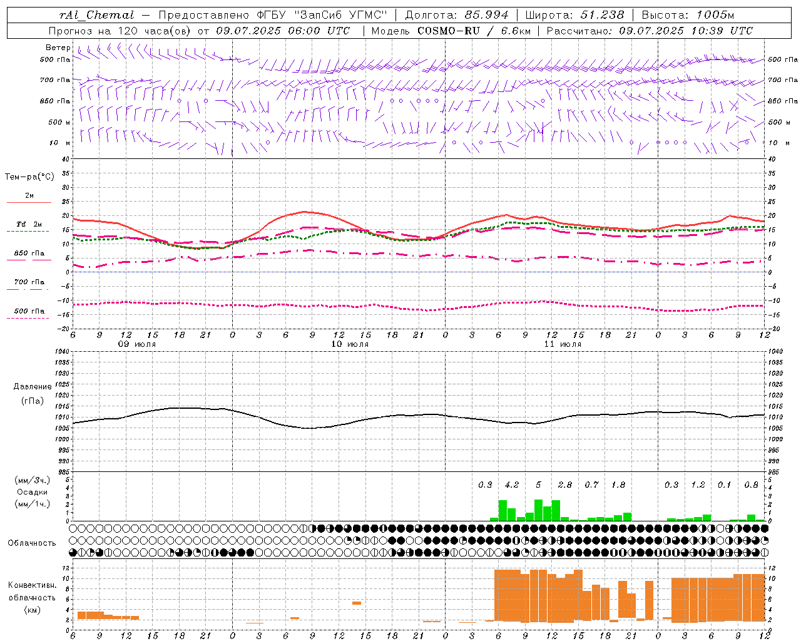
Task: Click the isolated orange convective bar on 10 июля afternoon
Action: [x=357, y=603]
